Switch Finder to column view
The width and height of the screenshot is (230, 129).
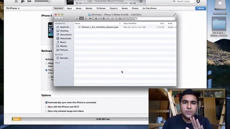pyautogui.click(x=86, y=18)
